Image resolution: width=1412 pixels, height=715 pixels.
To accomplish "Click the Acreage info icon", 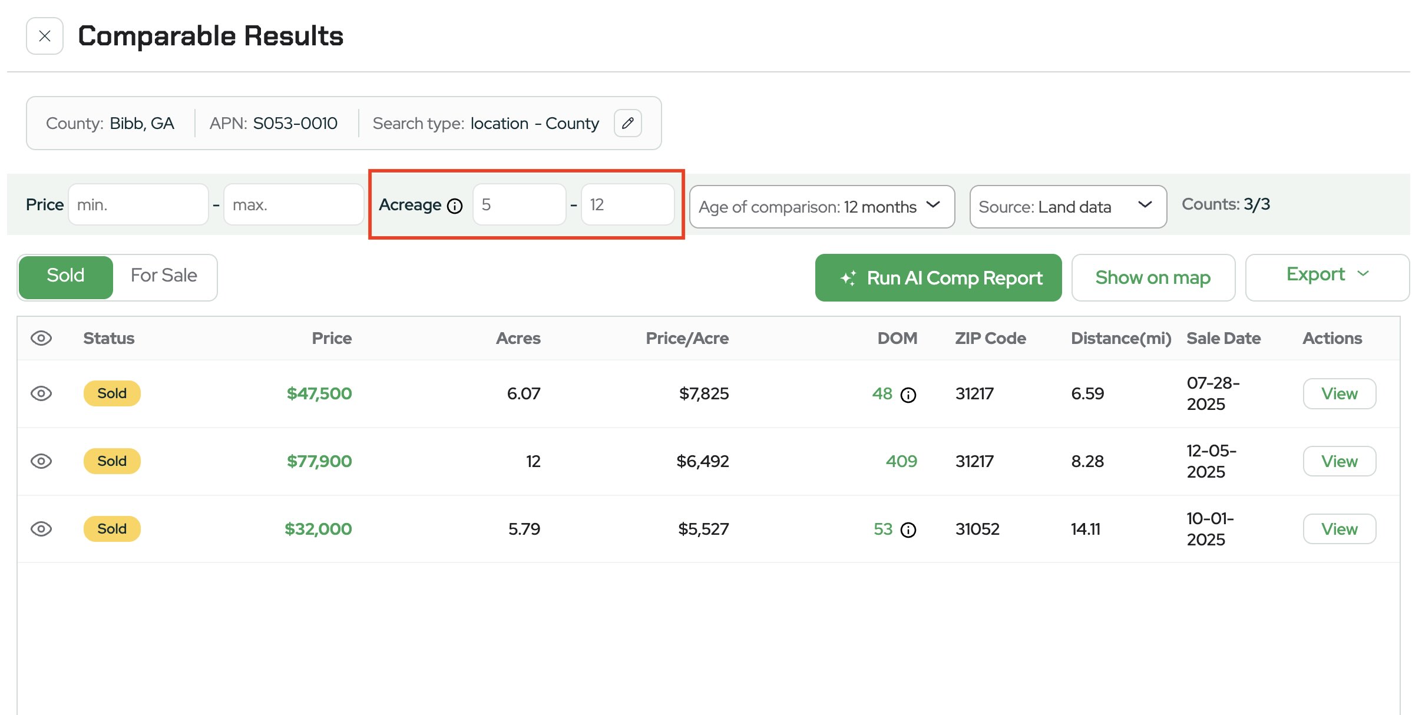I will (455, 206).
